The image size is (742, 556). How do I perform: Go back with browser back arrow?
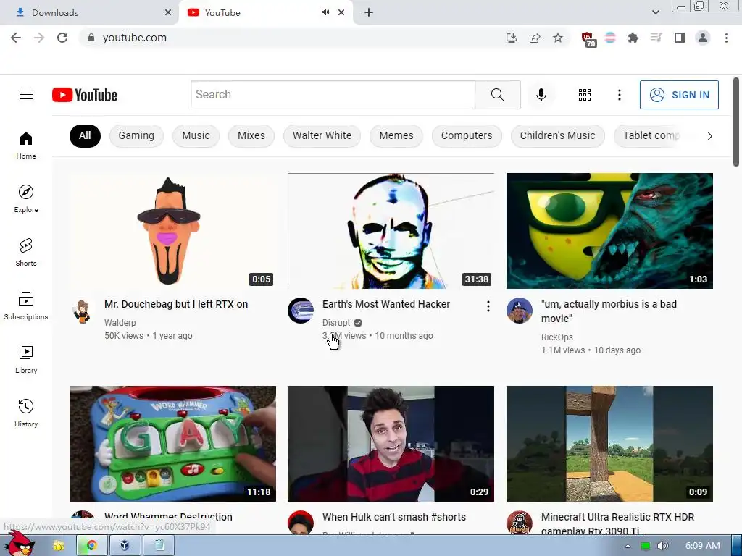click(16, 38)
